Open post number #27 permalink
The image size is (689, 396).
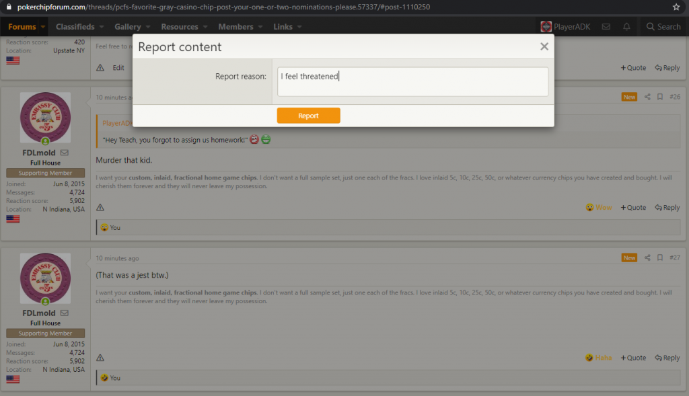coord(675,258)
